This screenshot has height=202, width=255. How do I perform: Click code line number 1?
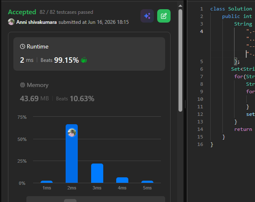[201, 9]
